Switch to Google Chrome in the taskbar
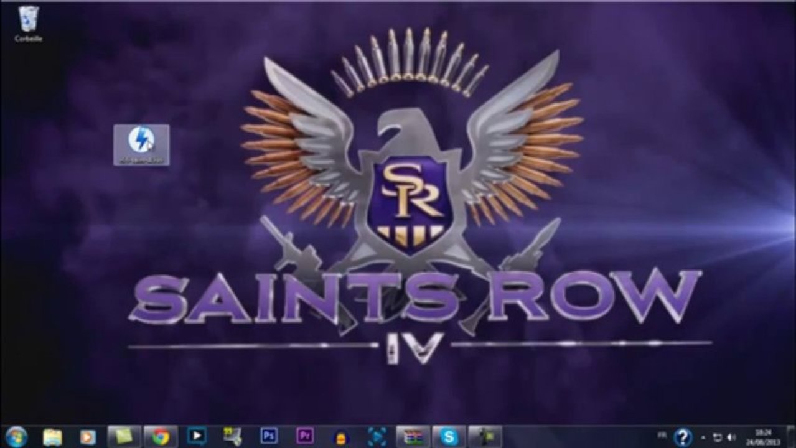The image size is (796, 448). coord(161,437)
